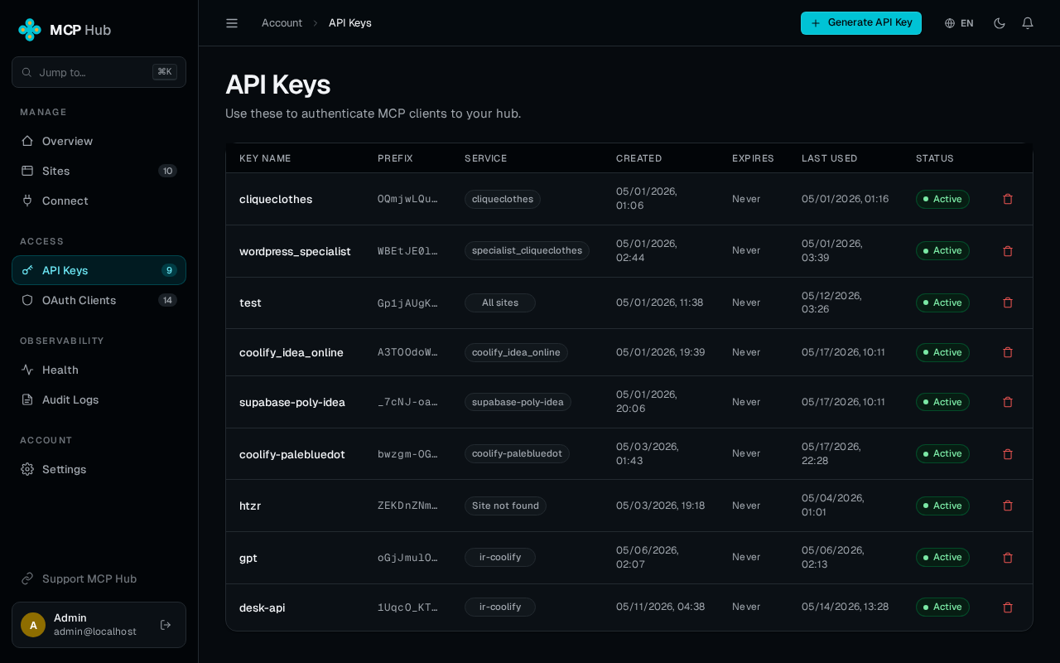The image size is (1060, 663).
Task: Click the cliqueclothes service badge
Action: 503,199
